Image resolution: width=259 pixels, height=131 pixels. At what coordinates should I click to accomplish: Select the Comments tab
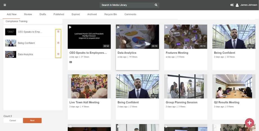tap(130, 14)
